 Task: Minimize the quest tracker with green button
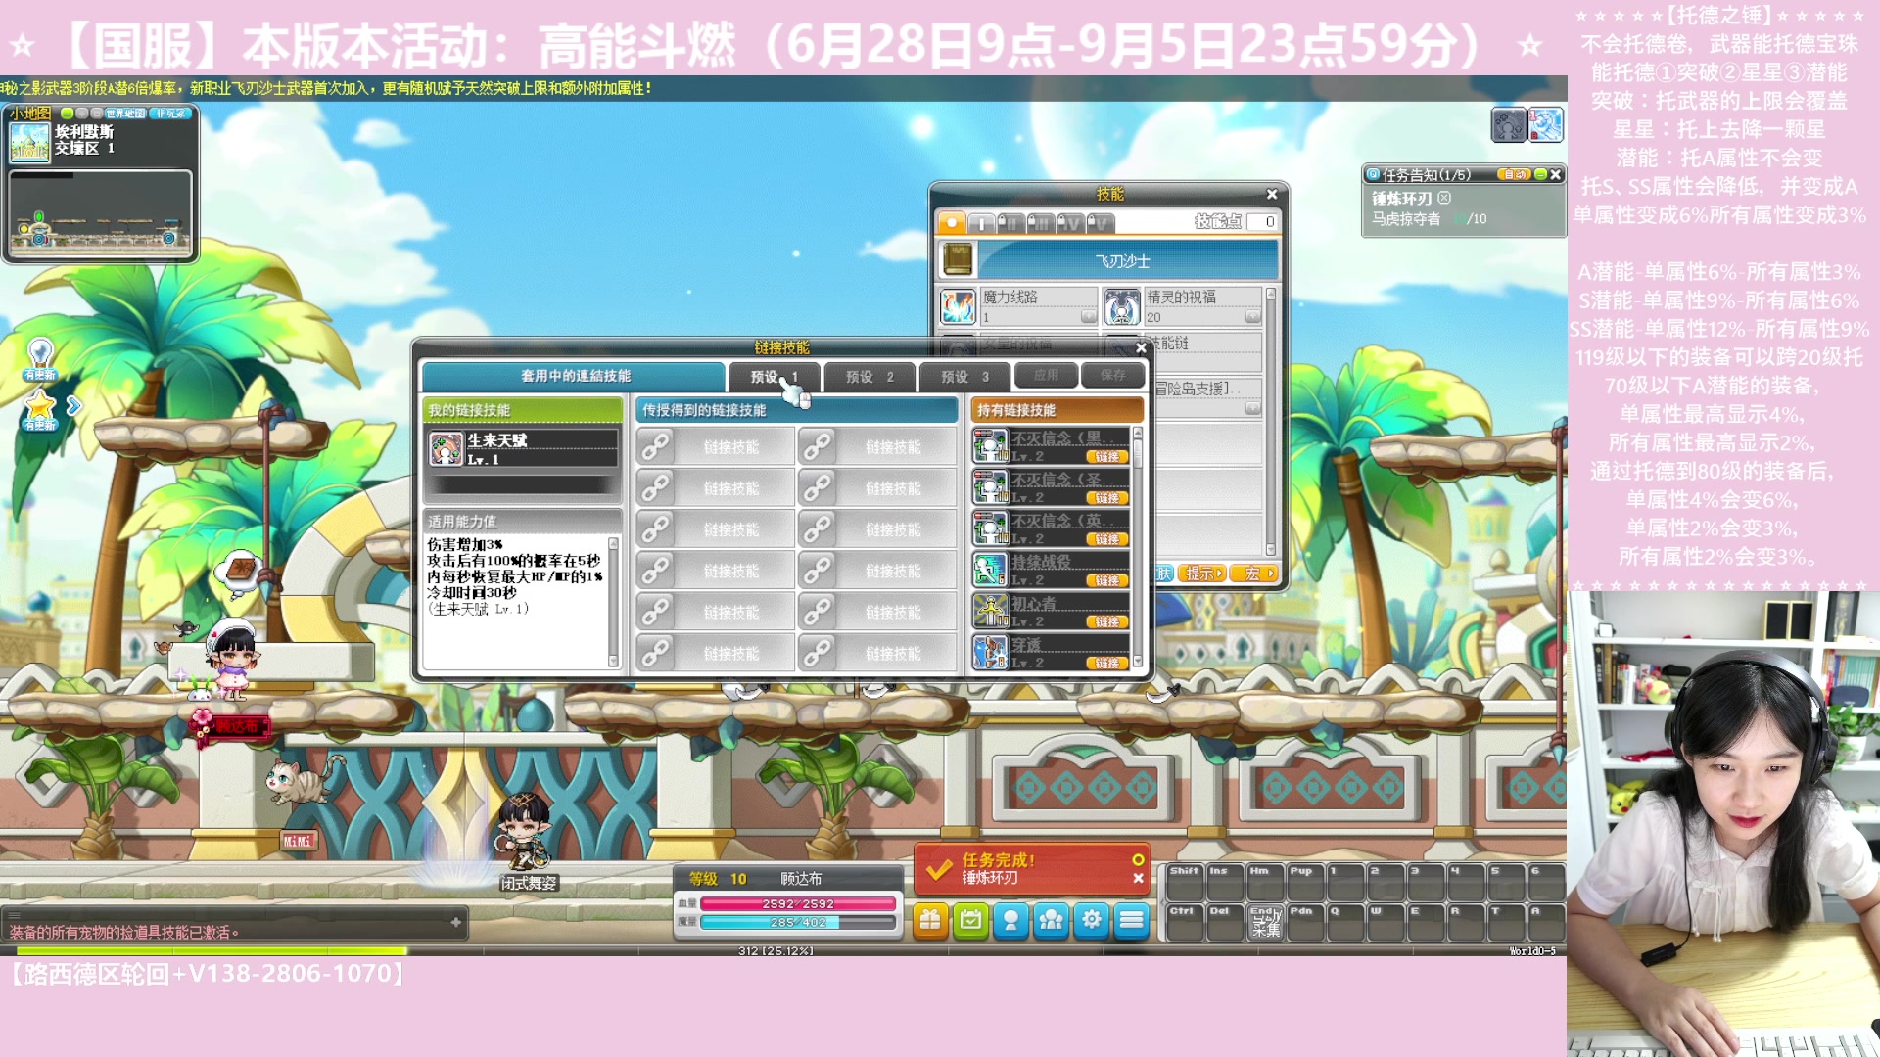pos(1540,174)
